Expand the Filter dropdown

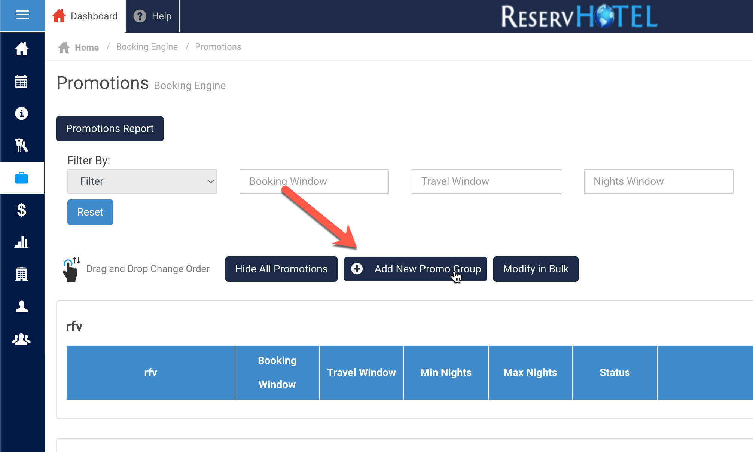click(x=142, y=181)
